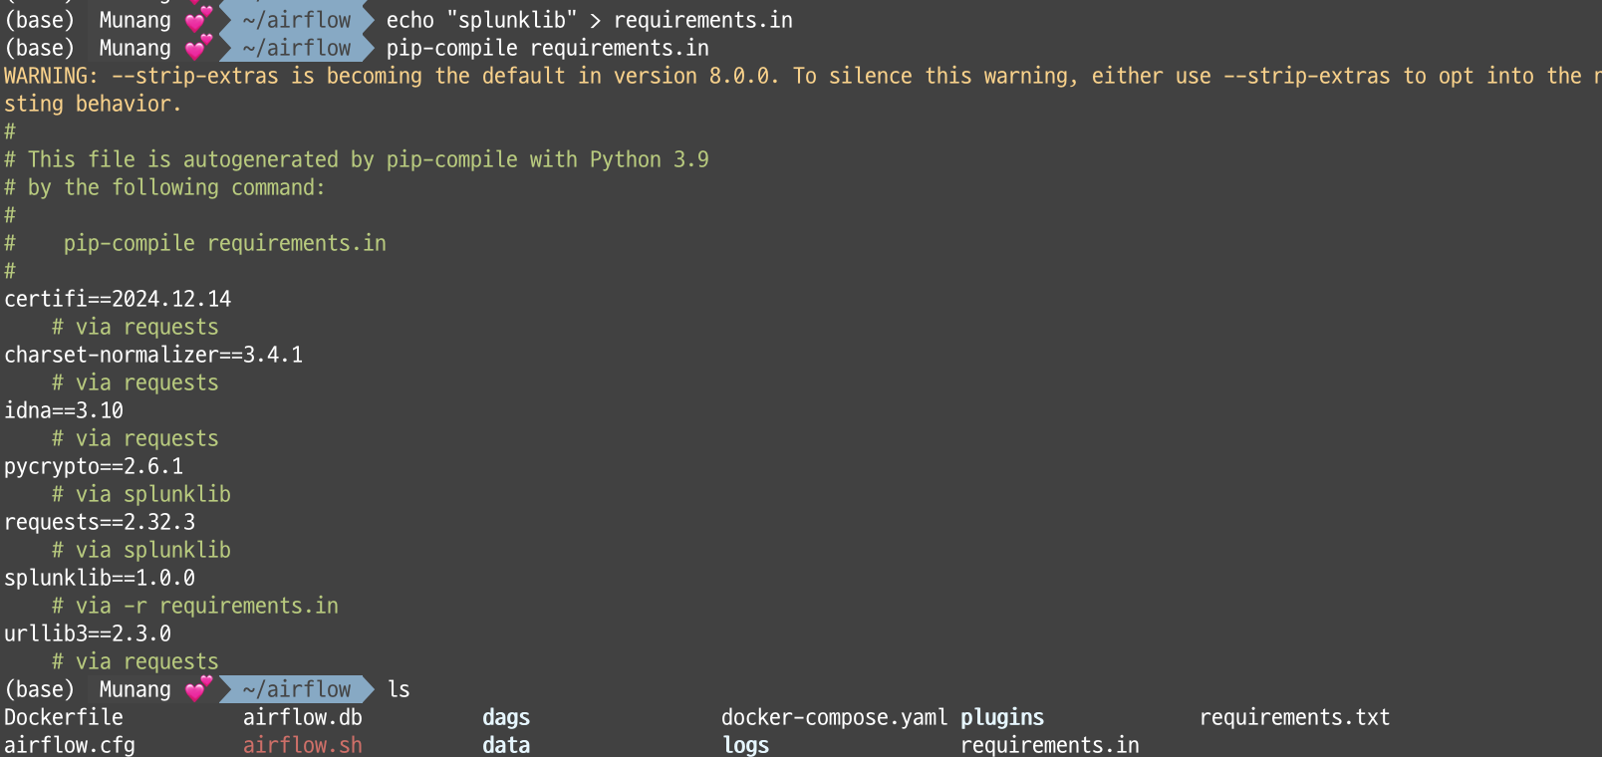Click requirements.in in the ls output
Viewport: 1602px width, 757px height.
point(1050,745)
